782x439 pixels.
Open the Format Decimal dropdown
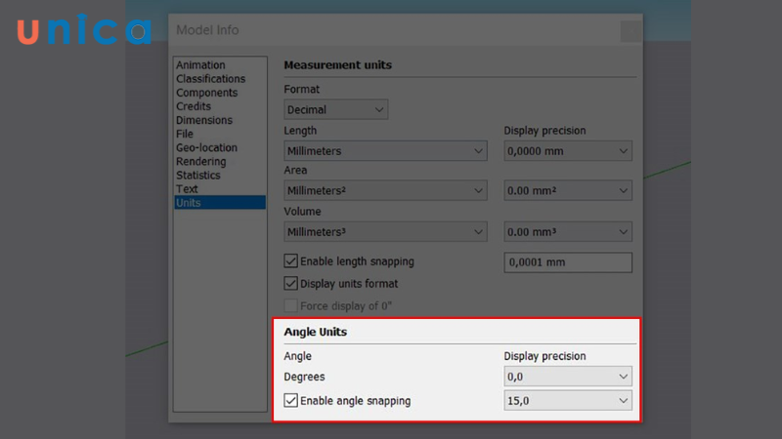point(336,110)
